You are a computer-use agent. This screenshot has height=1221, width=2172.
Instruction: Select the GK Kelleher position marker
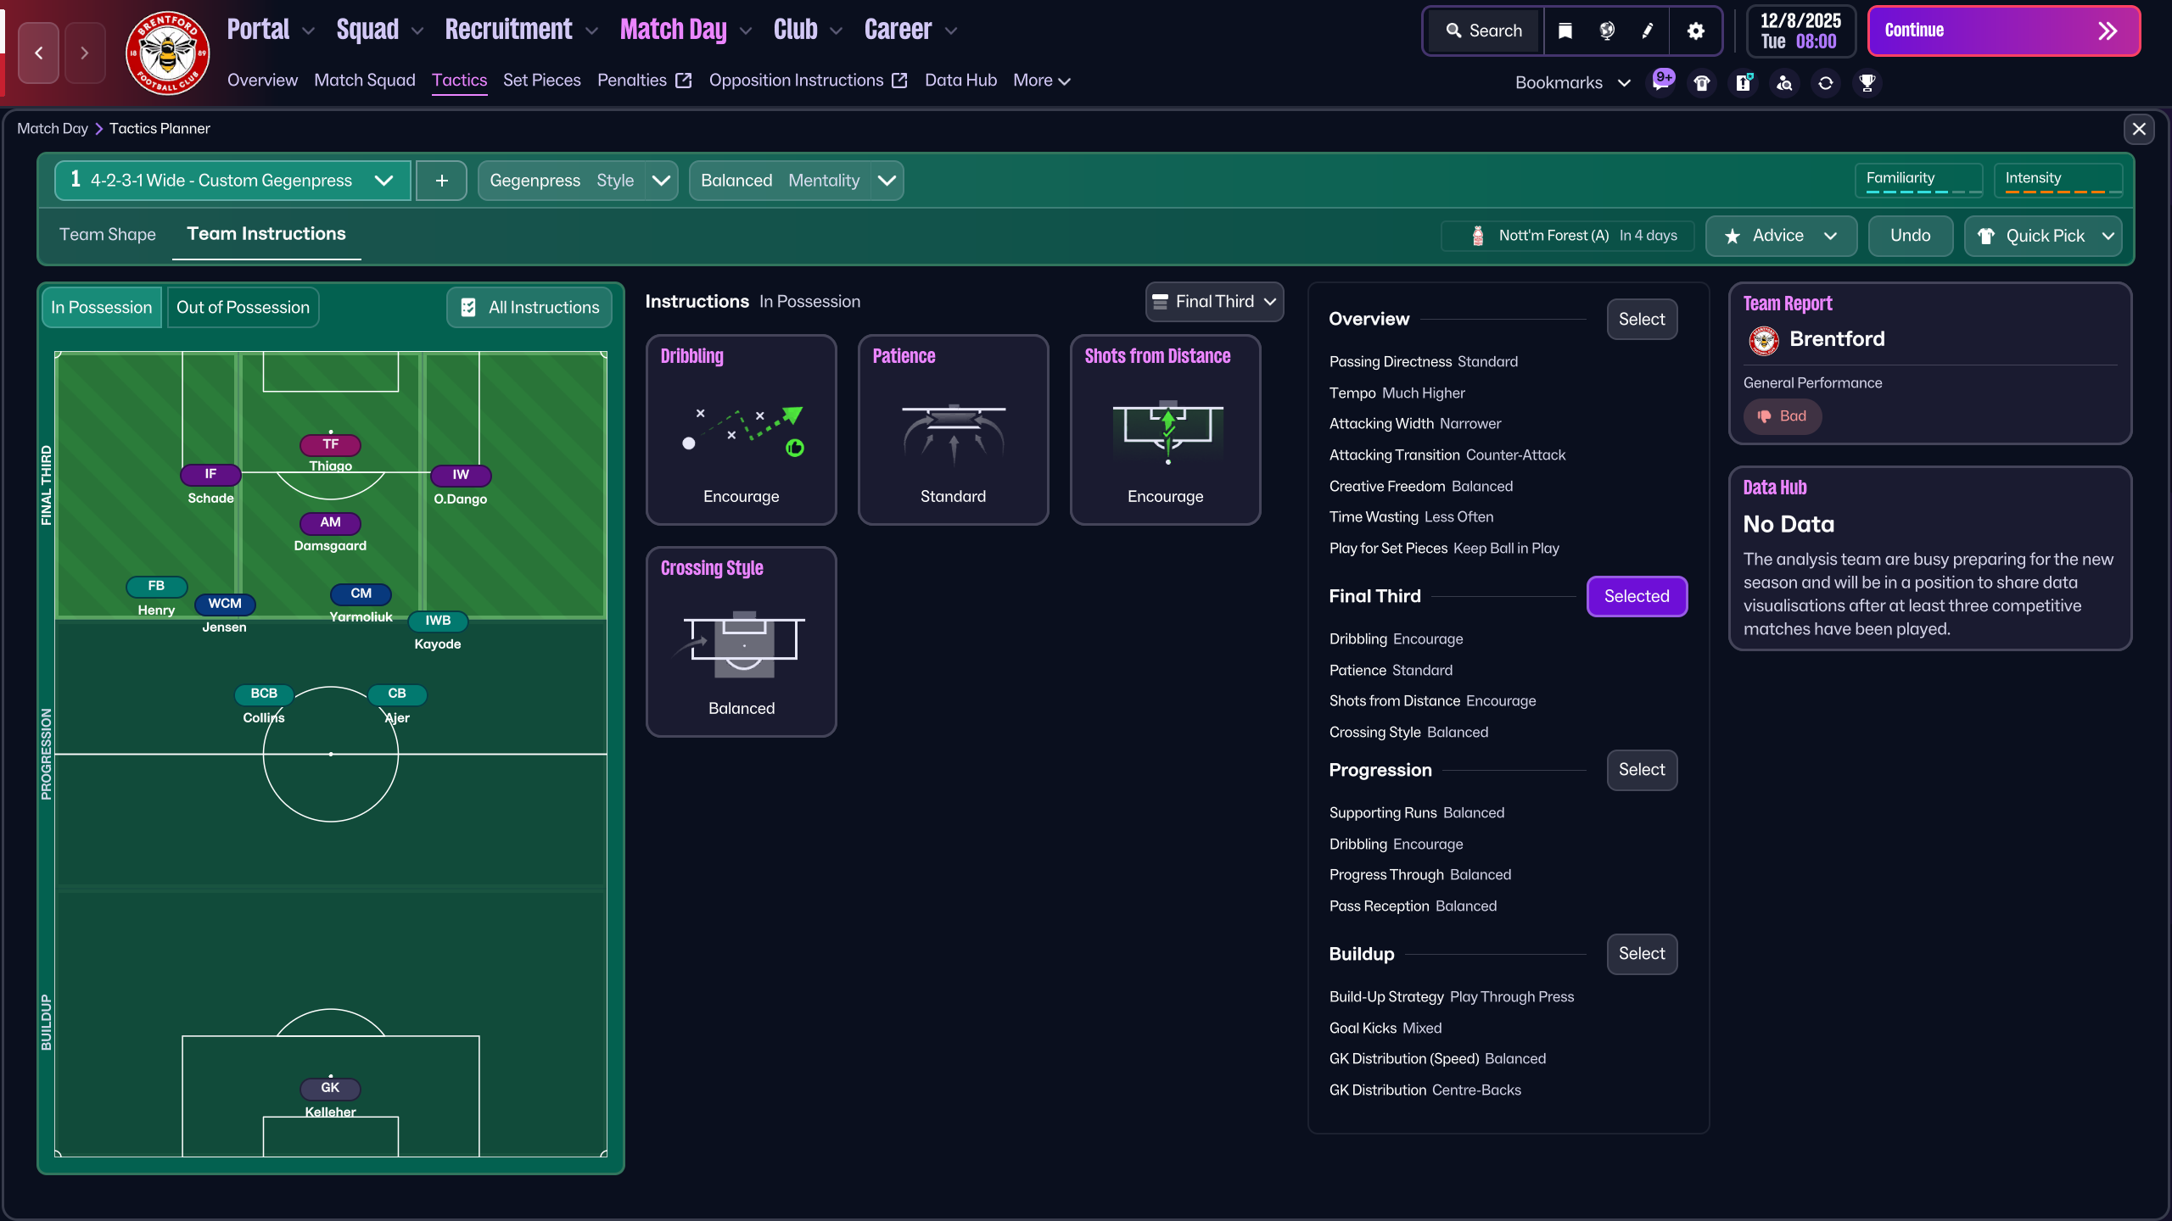pyautogui.click(x=331, y=1088)
